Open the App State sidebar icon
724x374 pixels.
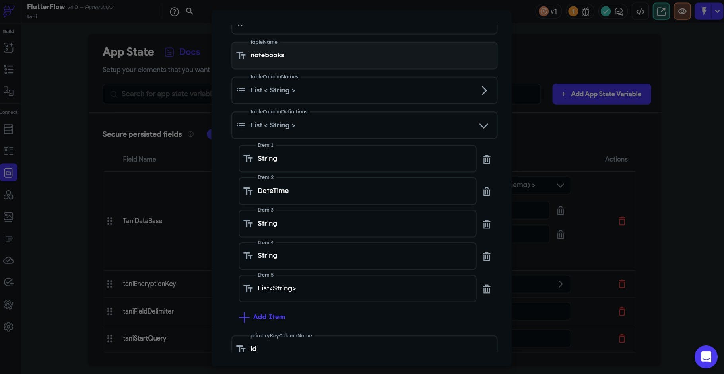[8, 173]
